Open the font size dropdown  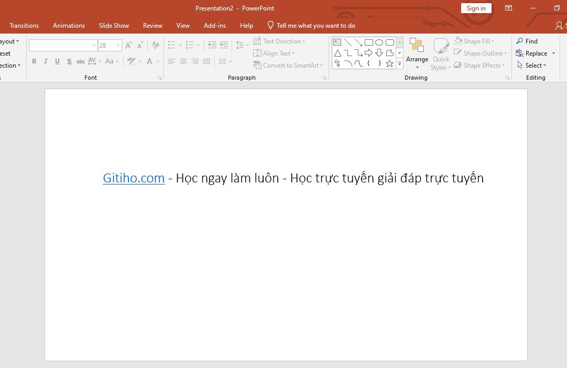(118, 45)
